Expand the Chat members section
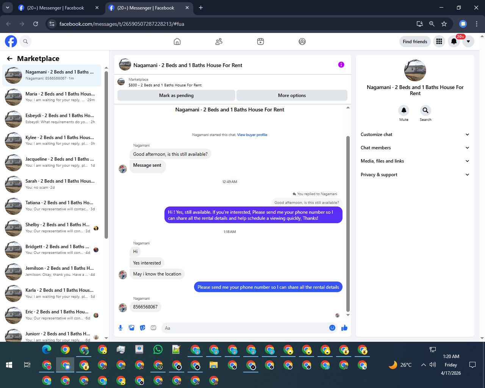The image size is (485, 388). point(415,148)
